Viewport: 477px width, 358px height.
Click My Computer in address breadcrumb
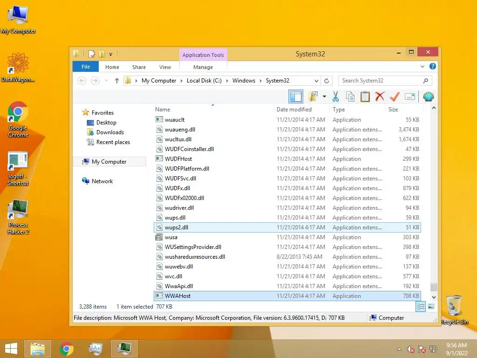[159, 81]
